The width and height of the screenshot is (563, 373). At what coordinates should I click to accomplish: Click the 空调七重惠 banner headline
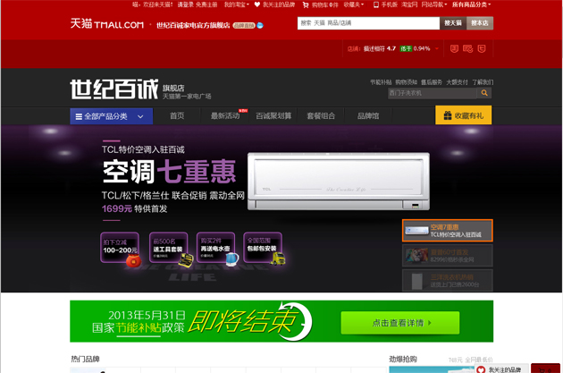170,172
